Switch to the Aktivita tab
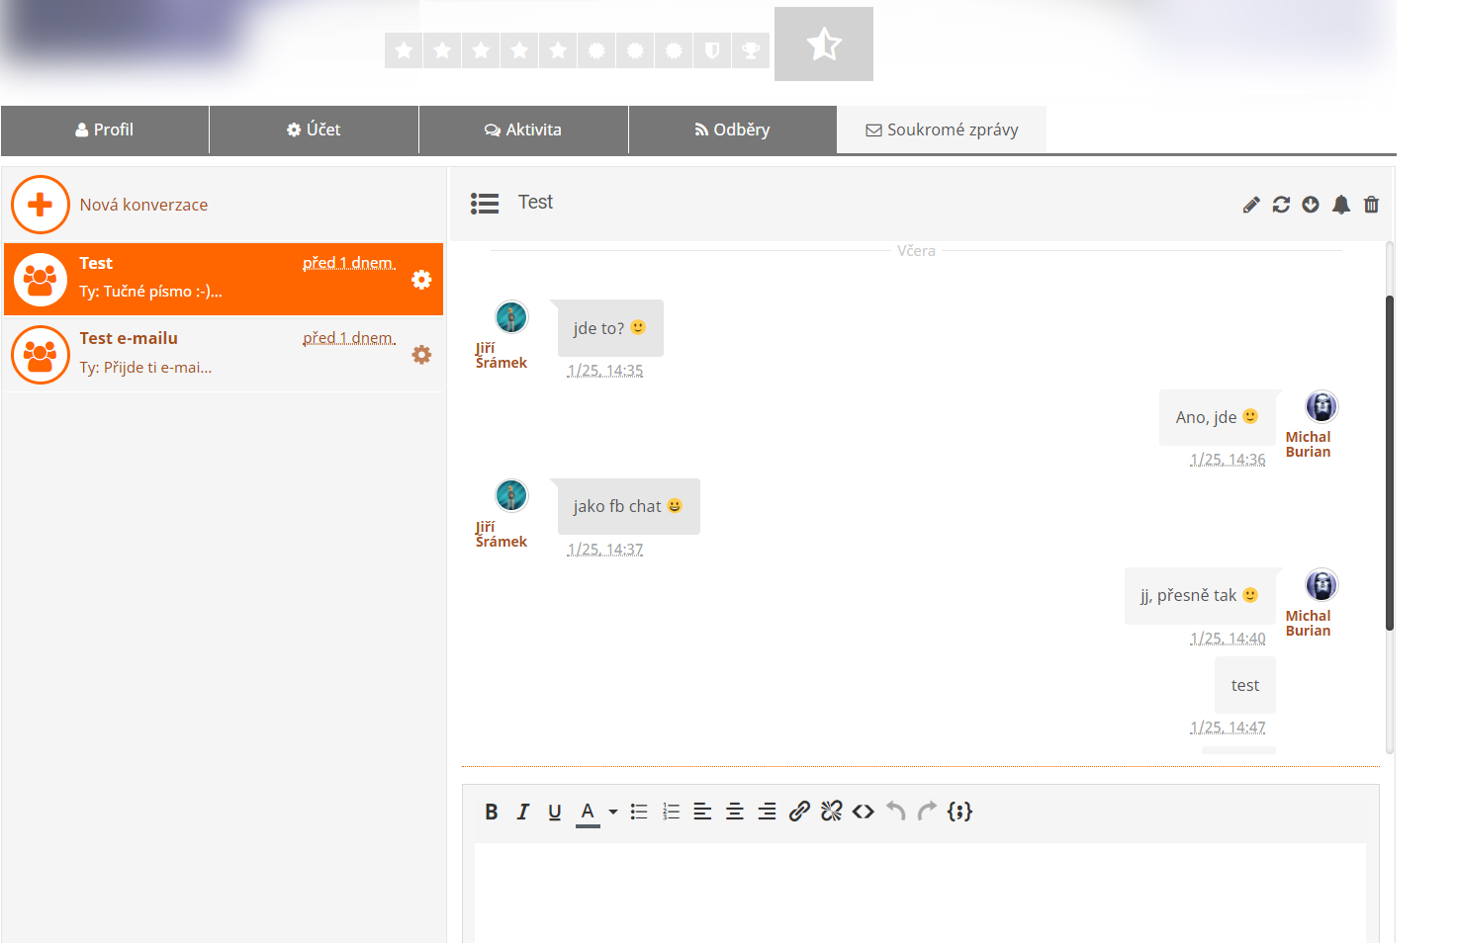Screen dimensions: 1458x943 tap(523, 129)
